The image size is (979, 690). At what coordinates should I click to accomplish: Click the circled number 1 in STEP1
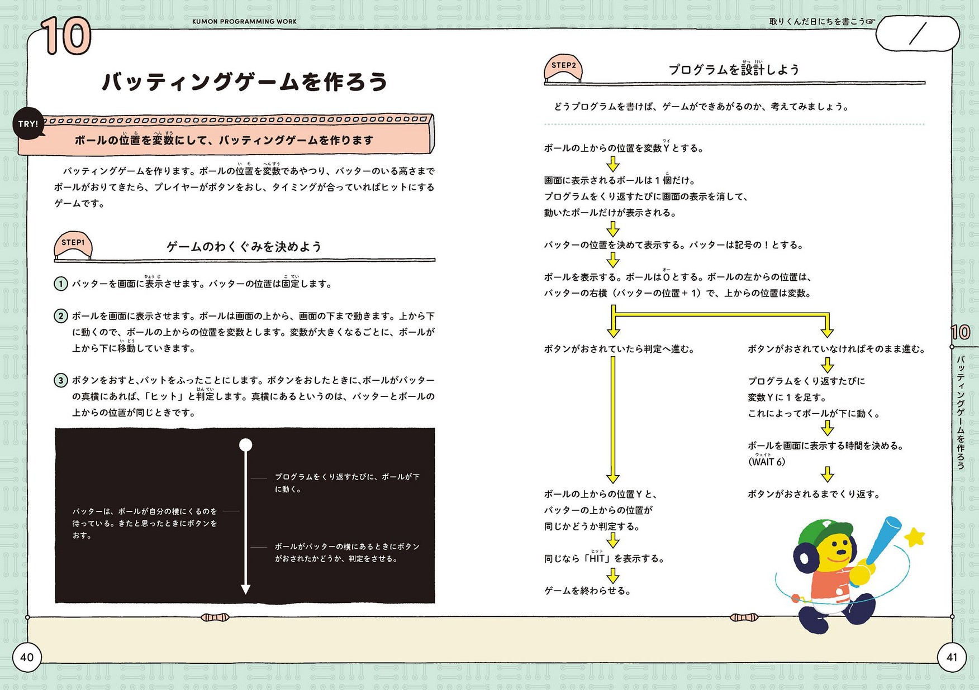pos(60,284)
